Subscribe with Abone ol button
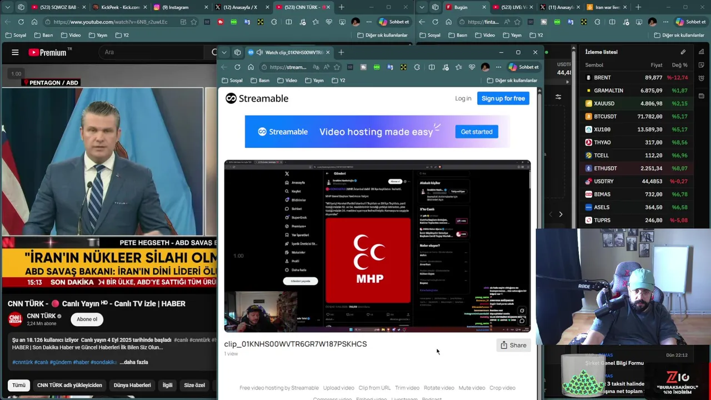This screenshot has height=400, width=711. (x=87, y=319)
